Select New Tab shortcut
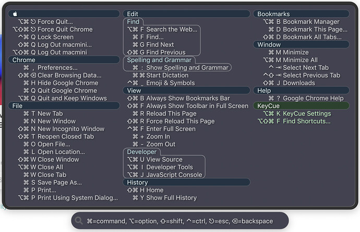 click(43, 113)
